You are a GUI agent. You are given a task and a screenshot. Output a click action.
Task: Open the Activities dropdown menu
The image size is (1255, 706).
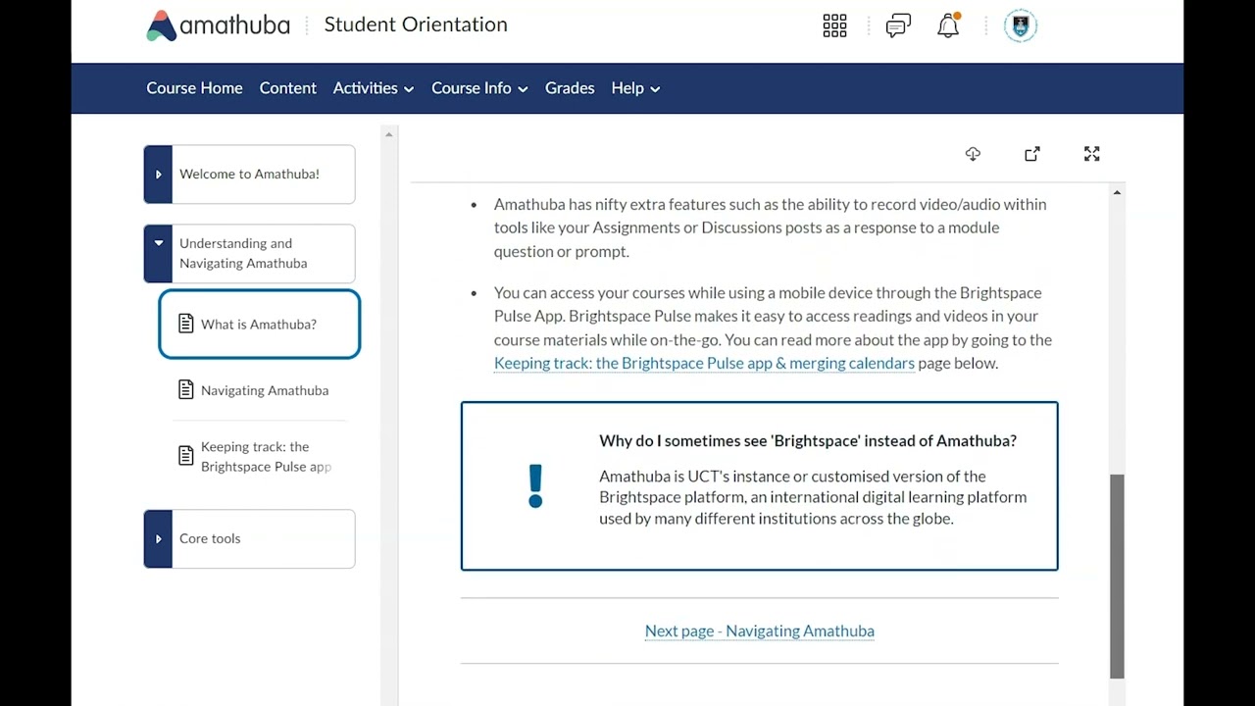coord(374,88)
